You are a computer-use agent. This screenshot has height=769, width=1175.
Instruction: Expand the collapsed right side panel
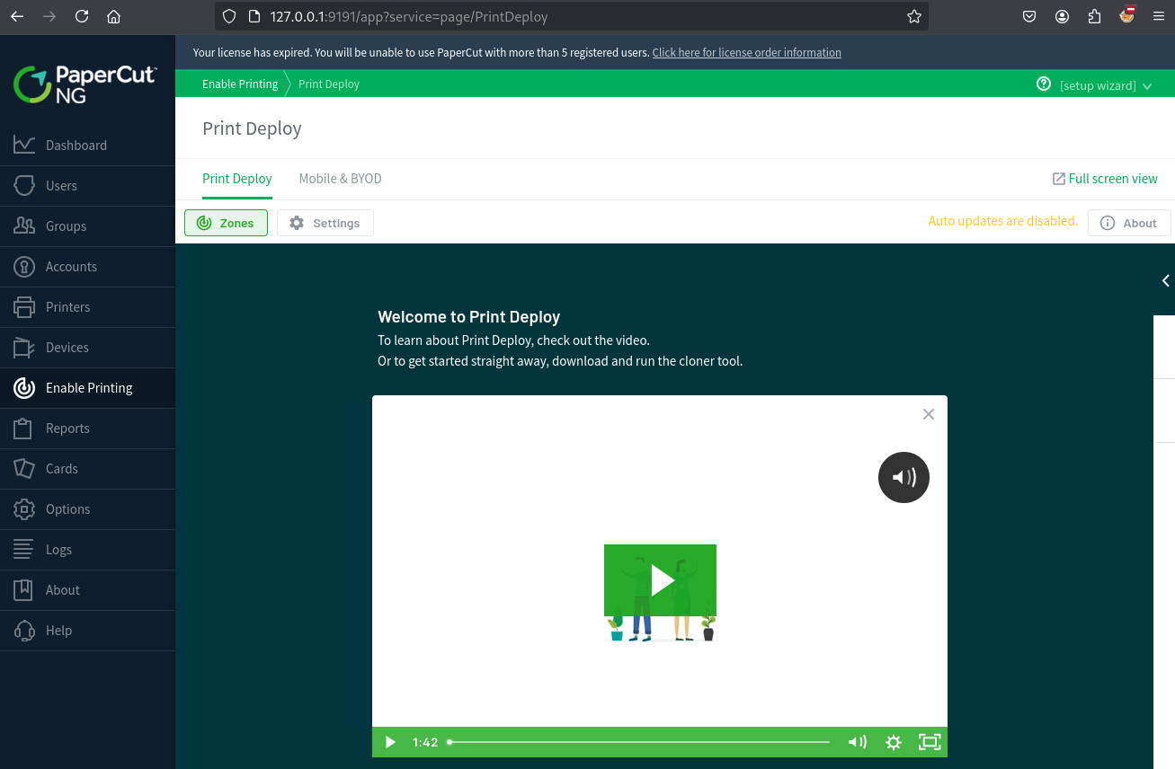[x=1165, y=280]
